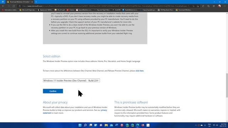The image size is (228, 128).
Task: Open the Mail app on the taskbar
Action: (x=112, y=125)
